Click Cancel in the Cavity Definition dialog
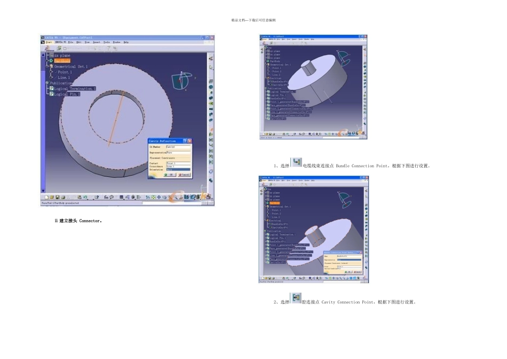 [x=184, y=175]
